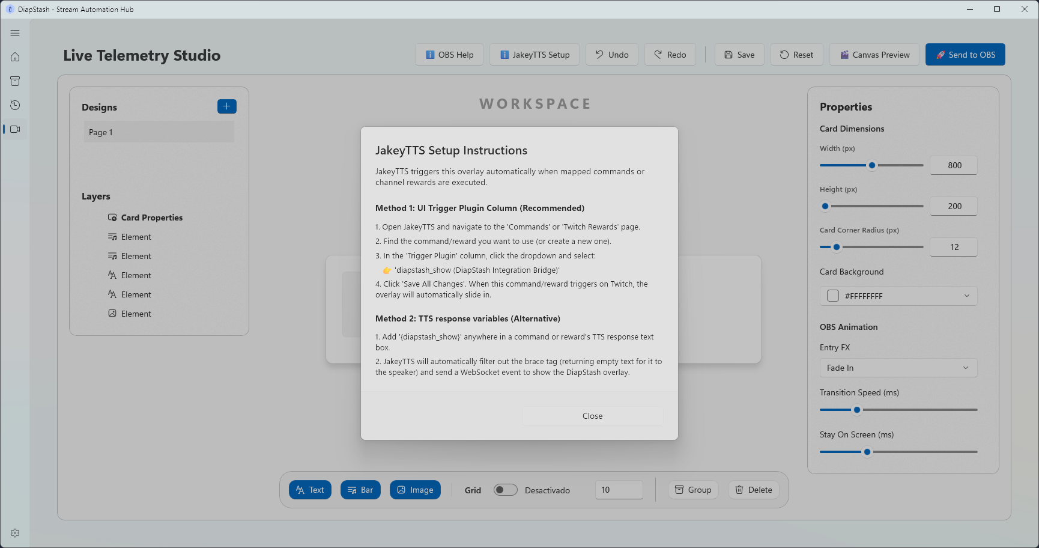1039x548 pixels.
Task: Click the 'Method 1' heading text
Action: pos(480,208)
